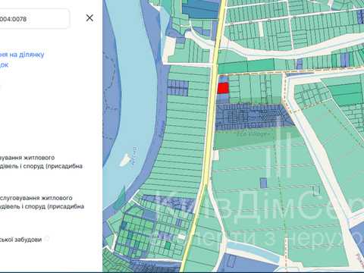Image resolution: width=364 pixels, height=273 pixels.
Task: Select the light blue parcel above the red one
Action: pyautogui.click(x=223, y=80)
